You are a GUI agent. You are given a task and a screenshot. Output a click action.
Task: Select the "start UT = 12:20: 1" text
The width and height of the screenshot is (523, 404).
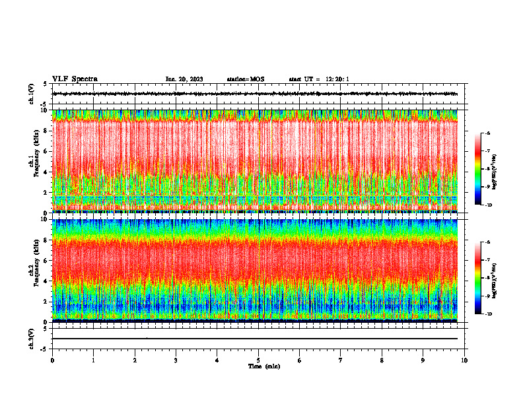(319, 79)
